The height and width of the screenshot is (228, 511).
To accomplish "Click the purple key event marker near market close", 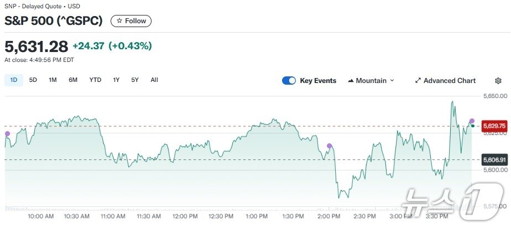I will coord(472,121).
